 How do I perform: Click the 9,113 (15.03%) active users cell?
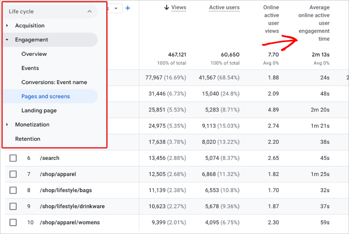pos(221,126)
